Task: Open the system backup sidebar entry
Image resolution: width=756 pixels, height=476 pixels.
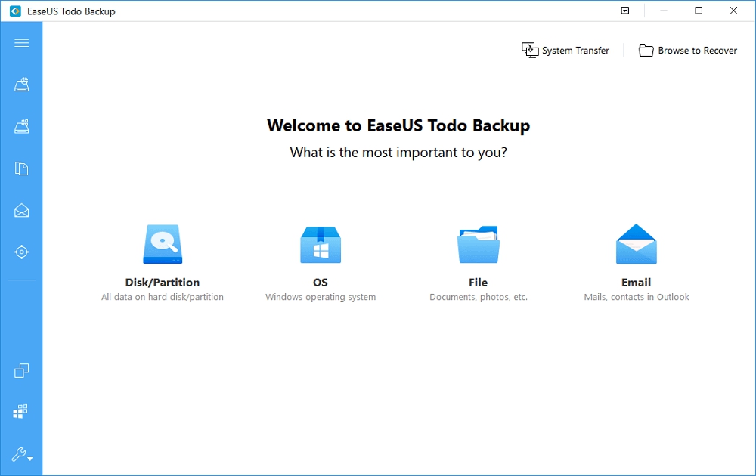Action: [21, 126]
